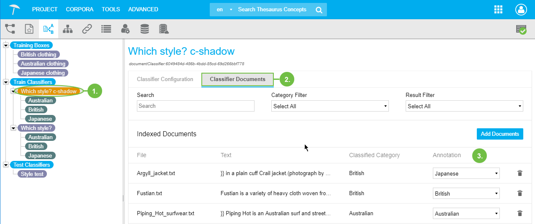Collapse the Training Boxes tree node
The image size is (535, 224).
point(6,45)
